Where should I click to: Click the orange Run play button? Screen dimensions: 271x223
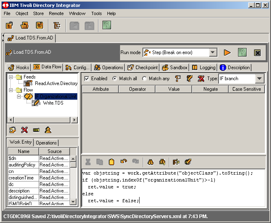(227, 52)
